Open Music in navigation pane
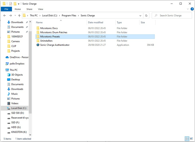Image resolution: width=195 pixels, height=142 pixels. pos(15,94)
